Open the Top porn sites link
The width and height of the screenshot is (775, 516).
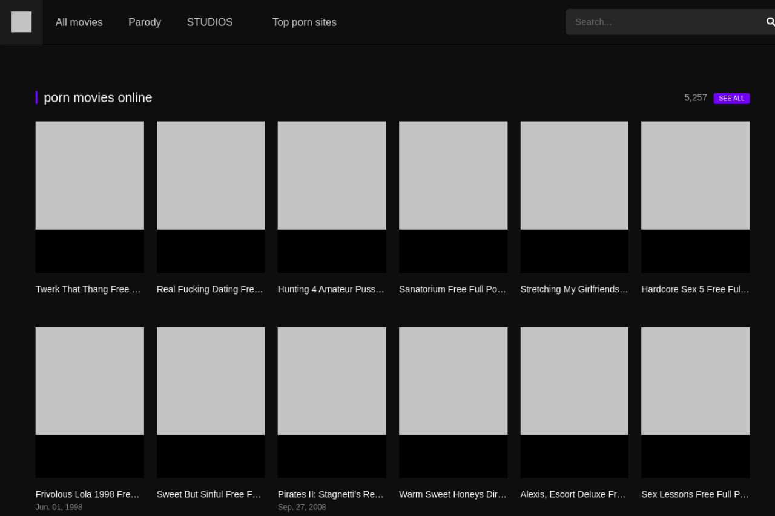click(x=304, y=22)
